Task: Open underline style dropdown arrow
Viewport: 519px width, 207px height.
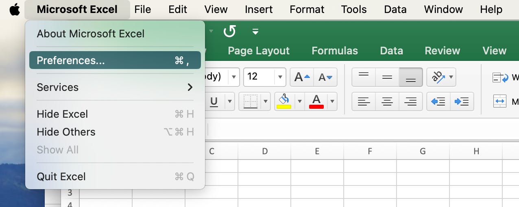Action: [229, 101]
